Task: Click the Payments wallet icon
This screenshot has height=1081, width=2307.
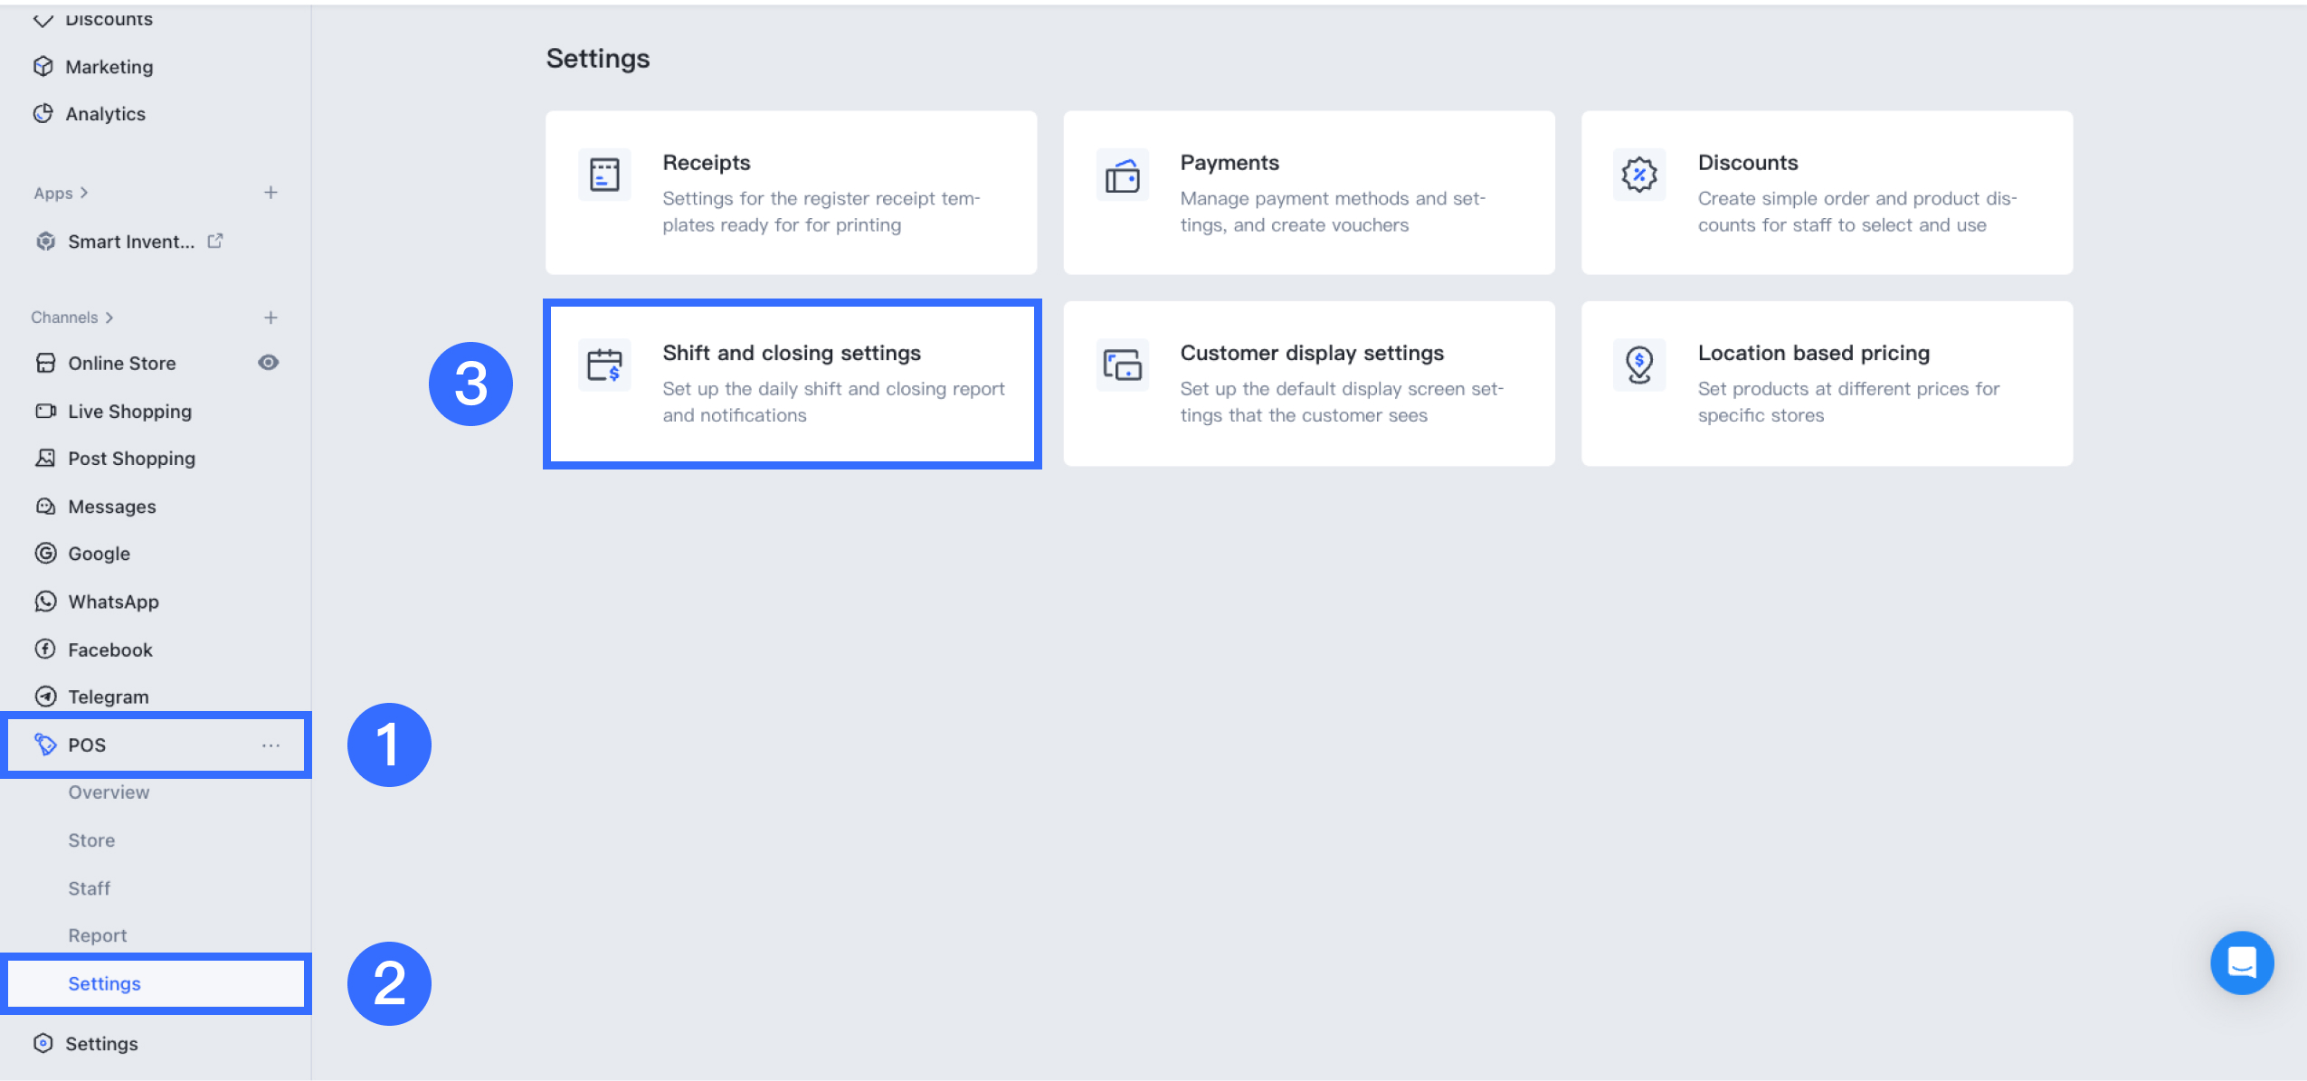Action: pyautogui.click(x=1122, y=175)
